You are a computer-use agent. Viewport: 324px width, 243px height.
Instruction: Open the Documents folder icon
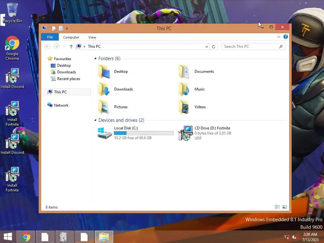(184, 72)
